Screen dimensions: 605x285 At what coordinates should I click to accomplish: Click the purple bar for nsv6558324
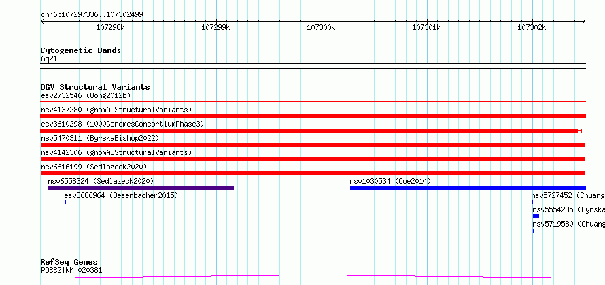click(x=141, y=188)
